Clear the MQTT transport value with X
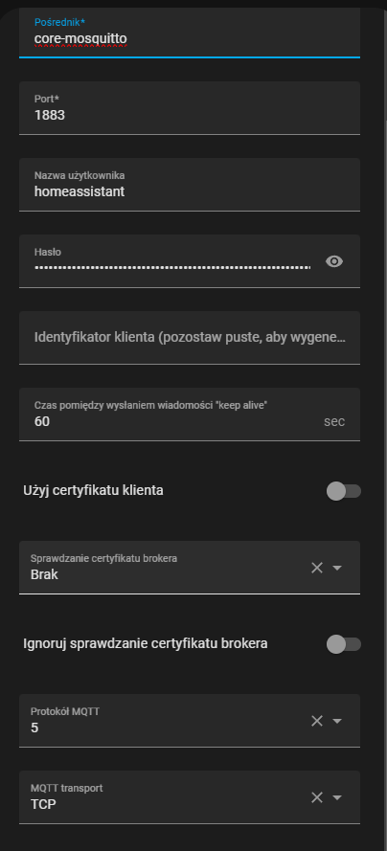The width and height of the screenshot is (387, 851). pyautogui.click(x=317, y=797)
